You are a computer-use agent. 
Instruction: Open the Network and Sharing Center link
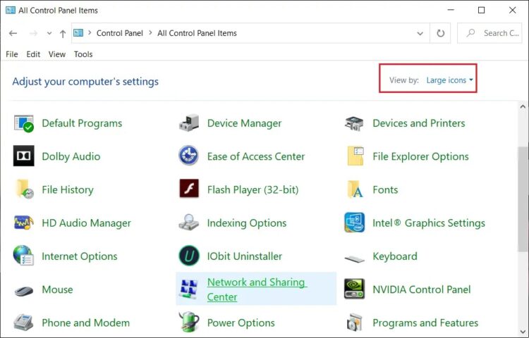[257, 289]
